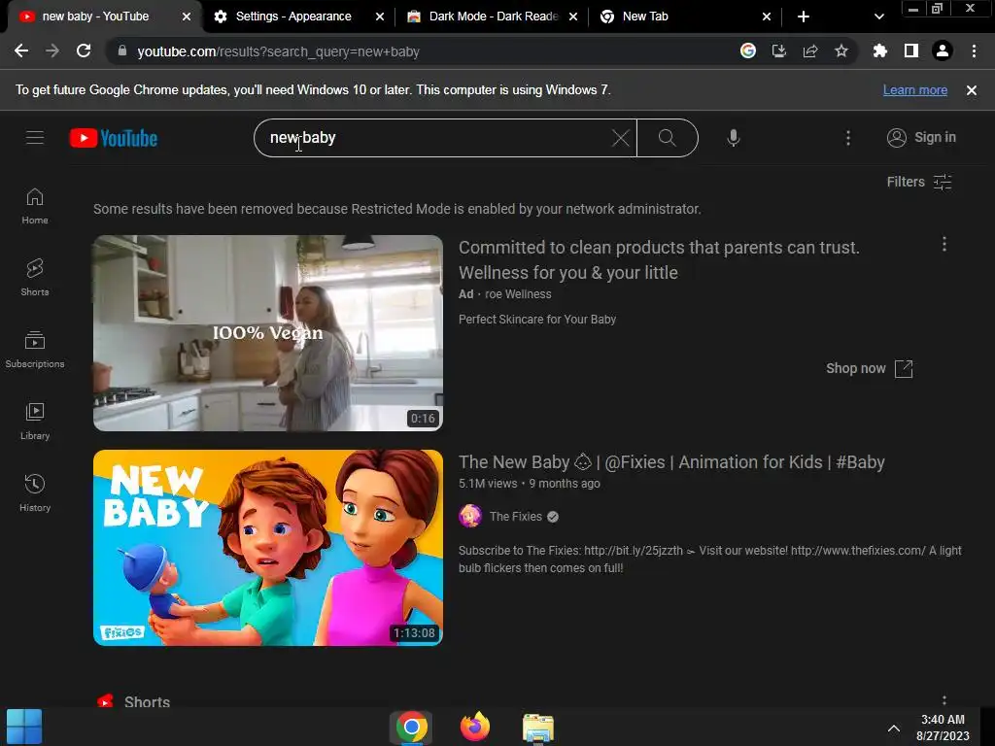Image resolution: width=995 pixels, height=746 pixels.
Task: Click the lock site info icon
Action: click(x=122, y=51)
